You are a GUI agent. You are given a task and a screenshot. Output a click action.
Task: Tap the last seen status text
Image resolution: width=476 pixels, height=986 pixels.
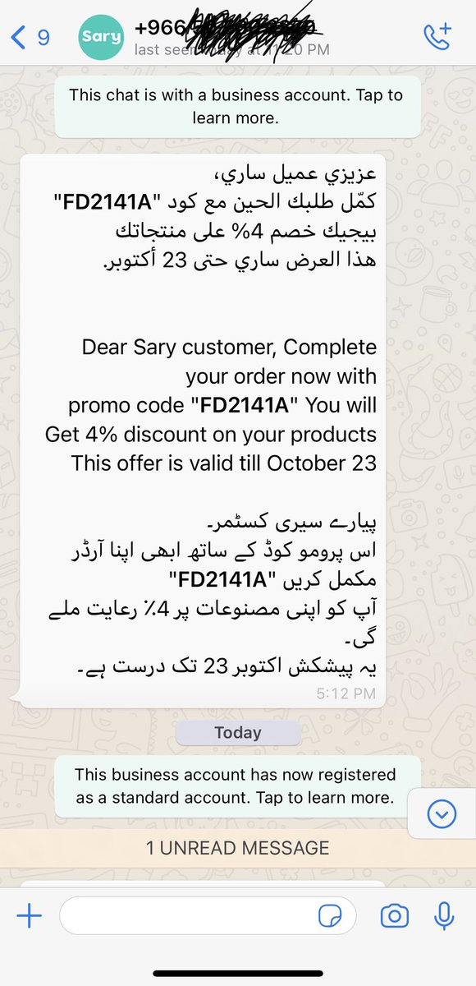[232, 50]
